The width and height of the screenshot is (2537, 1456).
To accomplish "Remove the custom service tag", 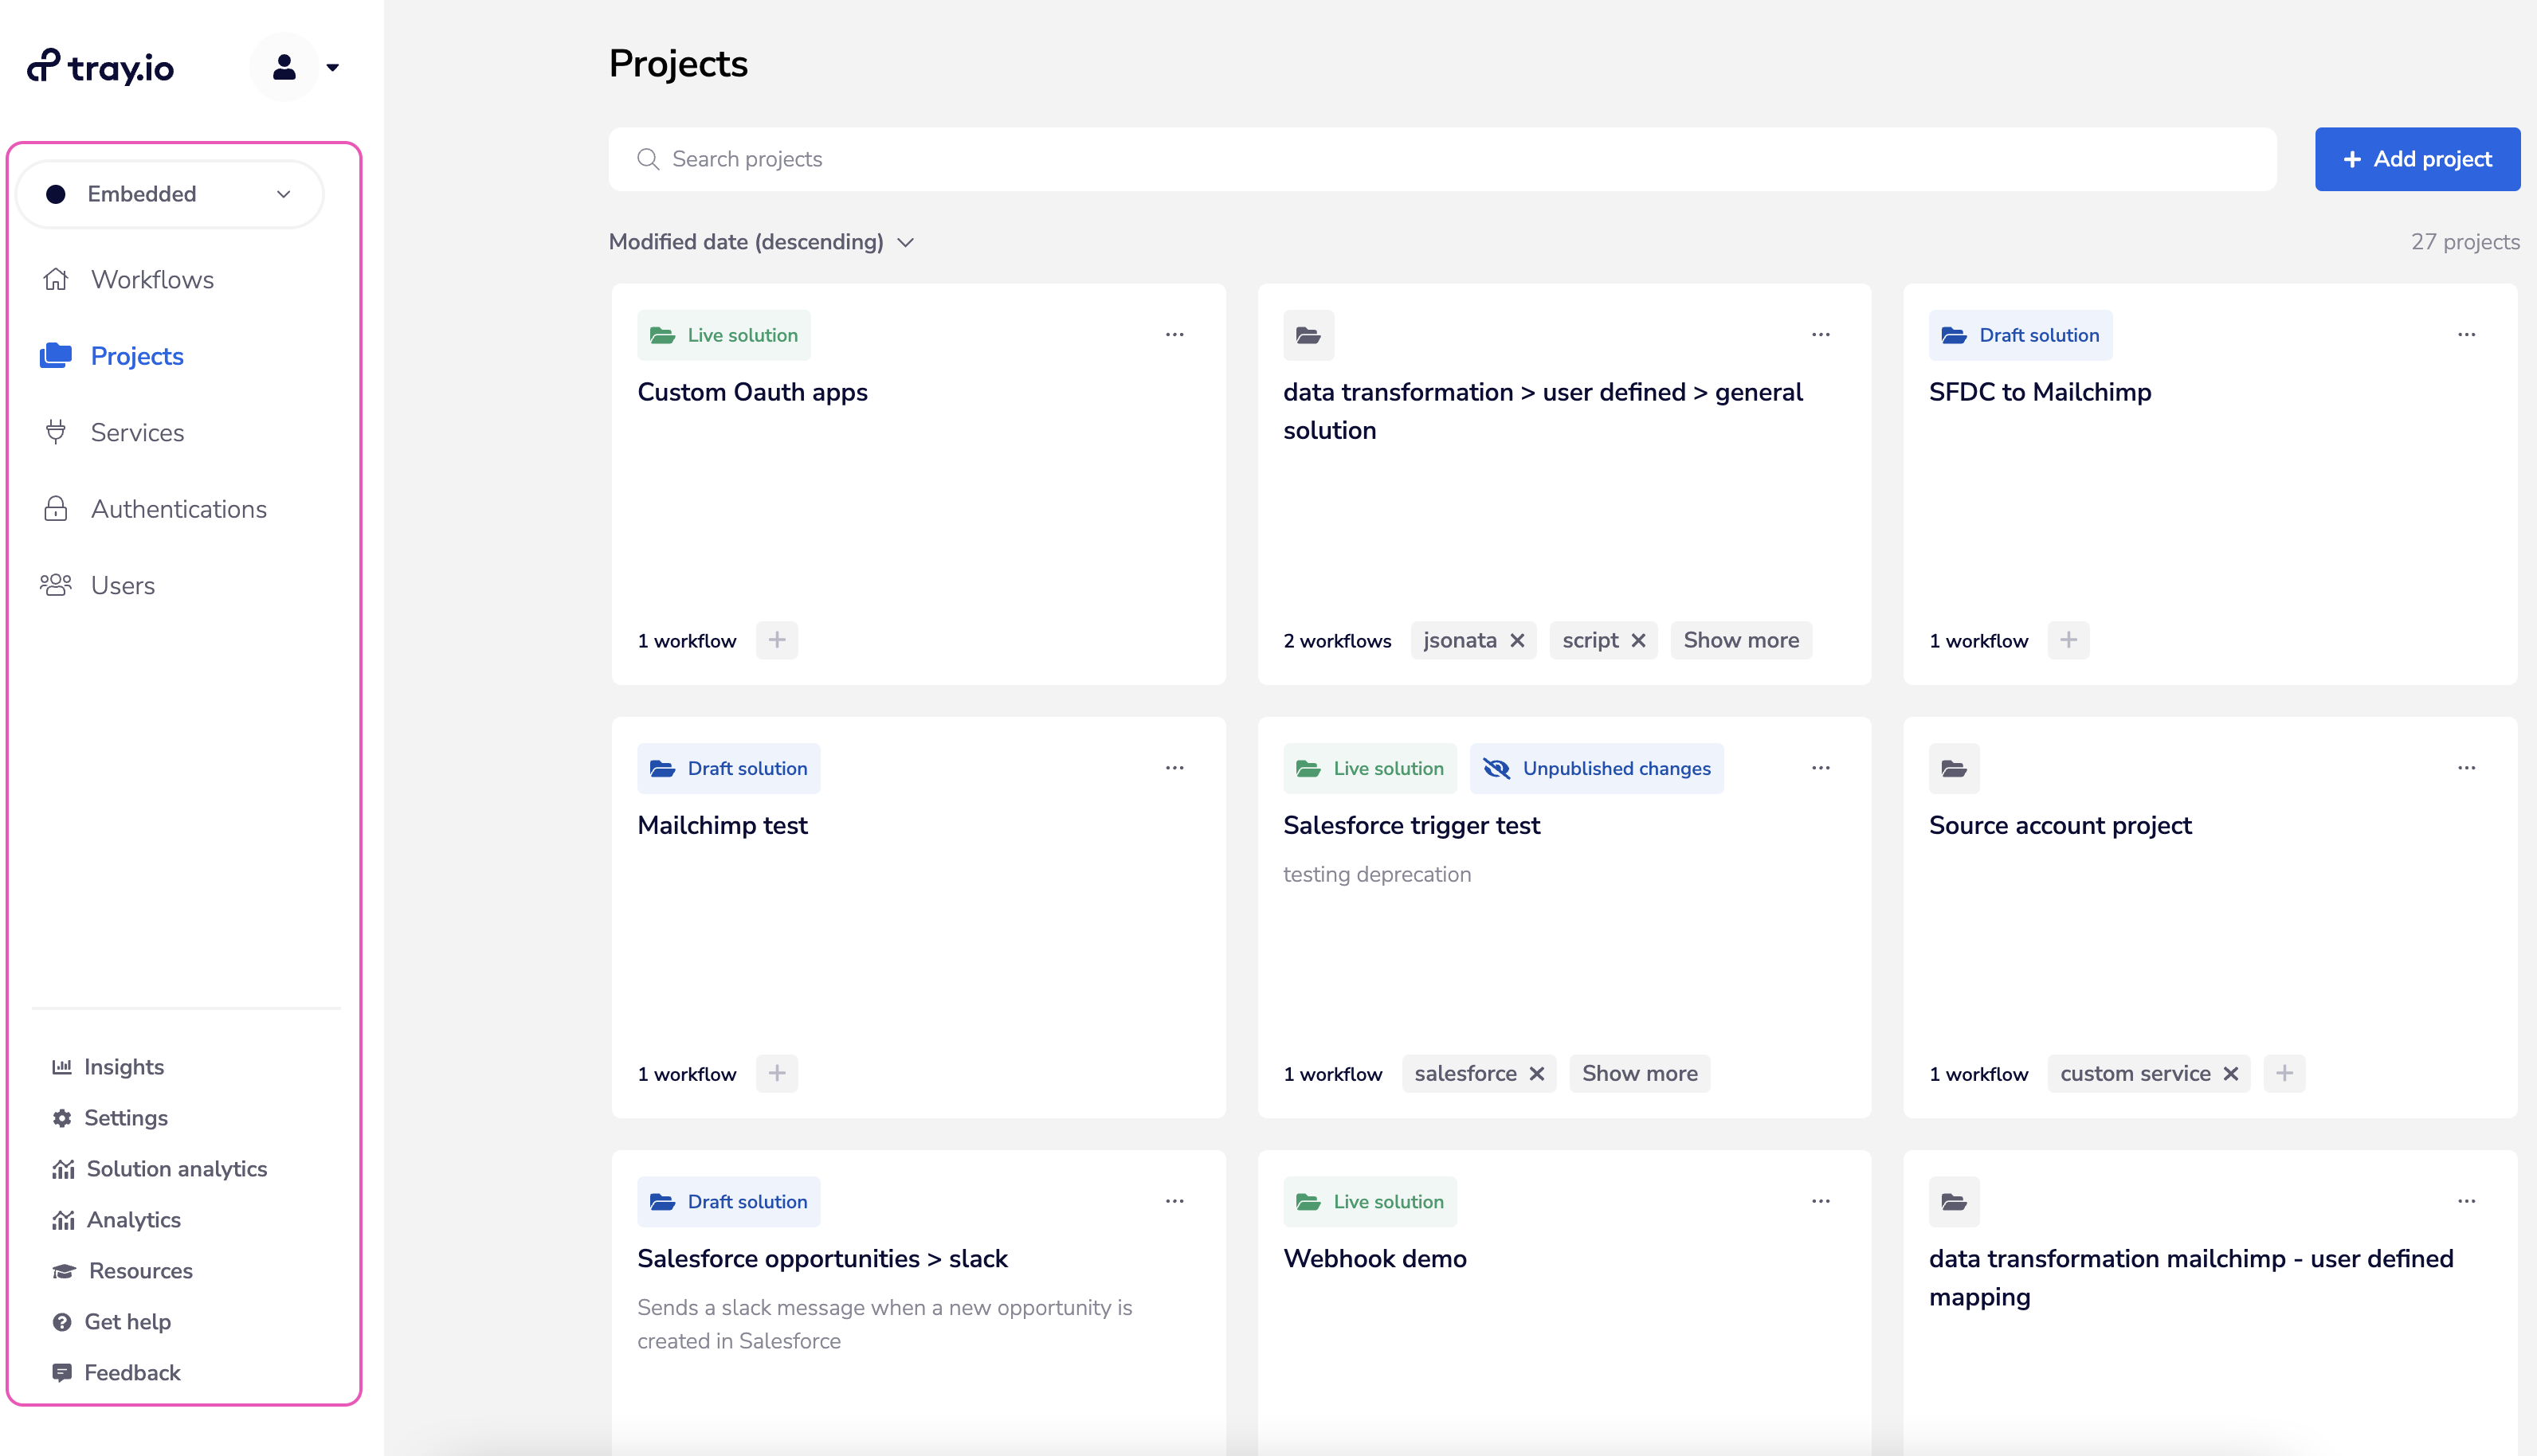I will click(x=2230, y=1074).
